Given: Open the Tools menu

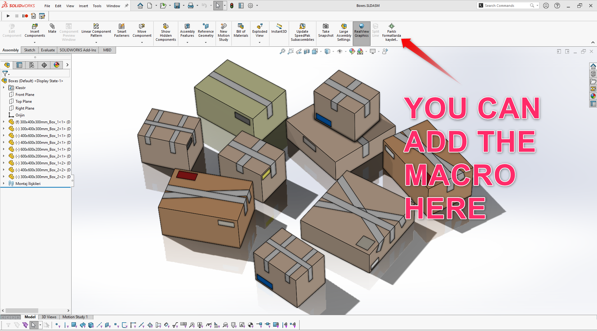Looking at the screenshot, I should click(97, 6).
